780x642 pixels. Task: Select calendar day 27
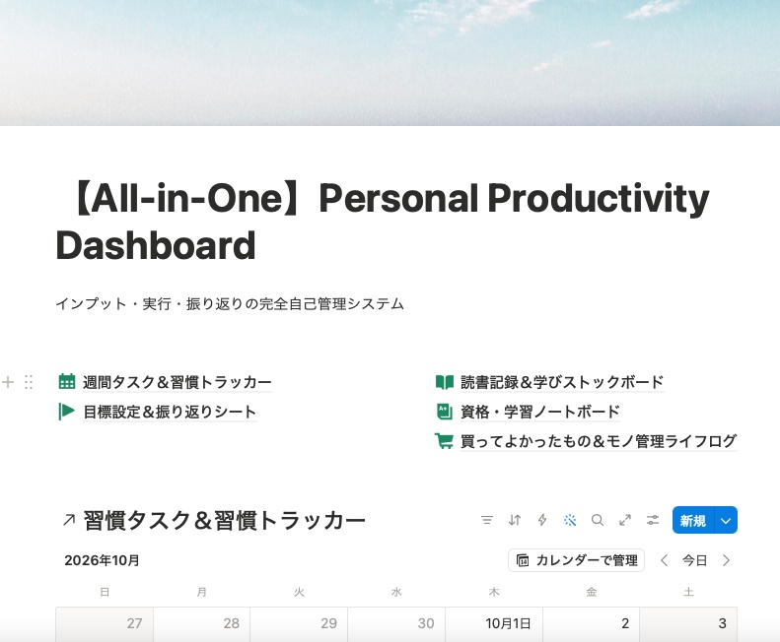click(105, 623)
